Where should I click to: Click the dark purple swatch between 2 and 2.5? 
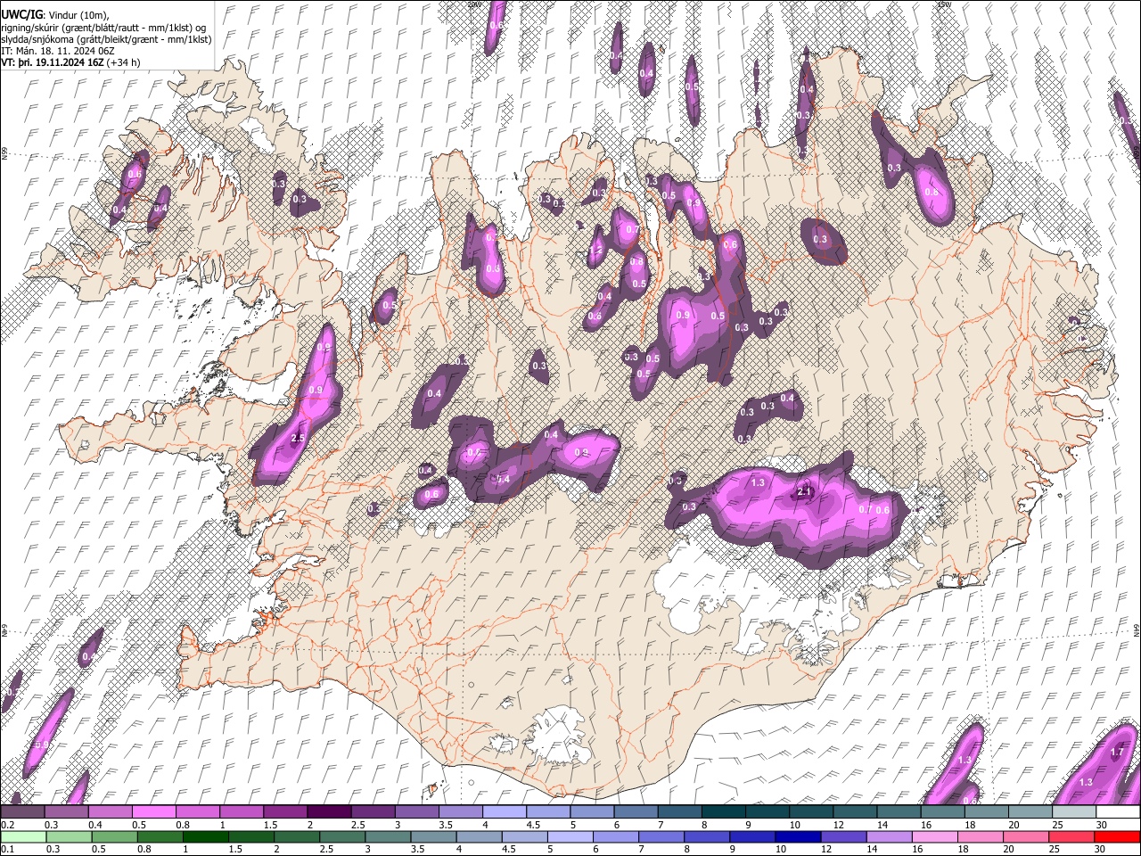(331, 812)
